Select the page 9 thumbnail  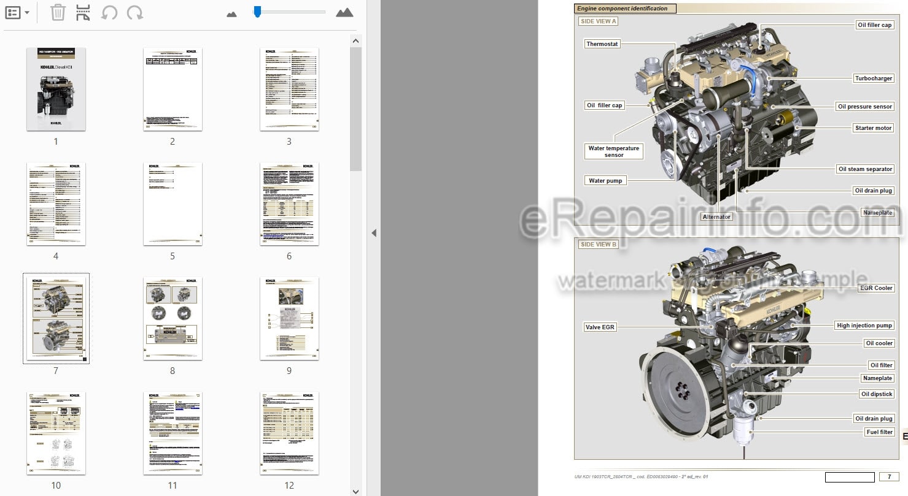pos(289,319)
